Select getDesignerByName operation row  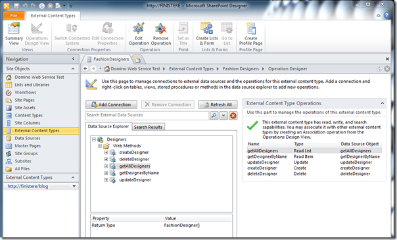click(314, 156)
